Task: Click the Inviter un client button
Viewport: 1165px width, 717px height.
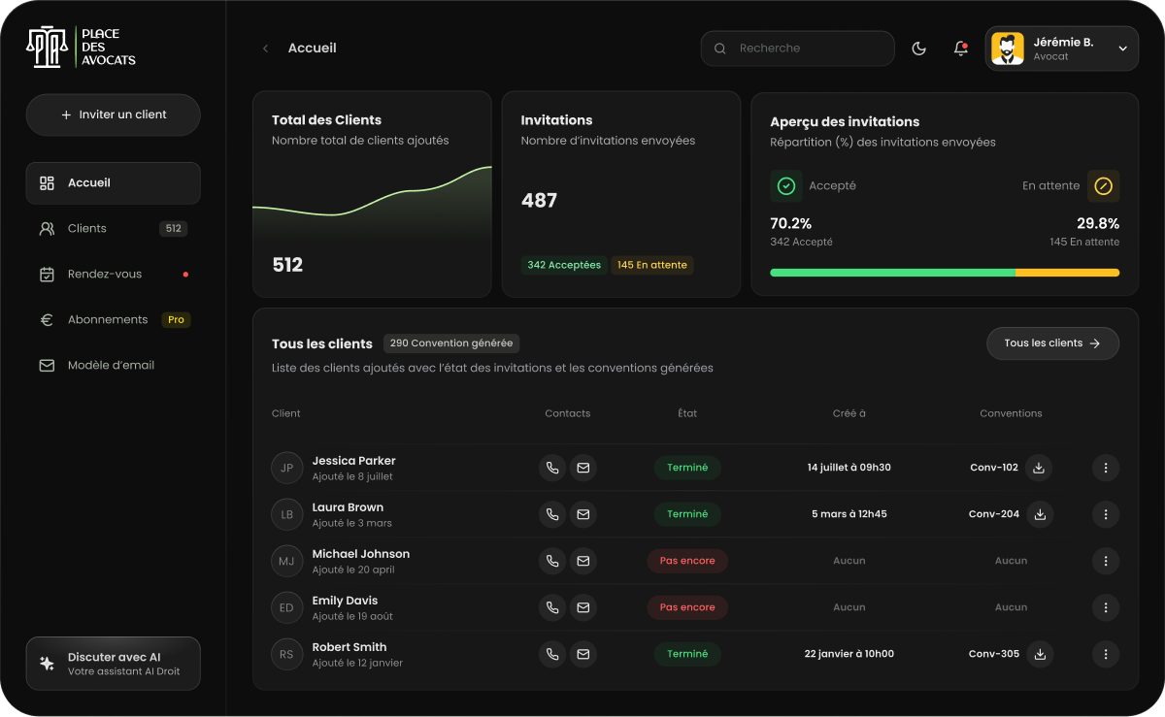Action: coord(113,114)
